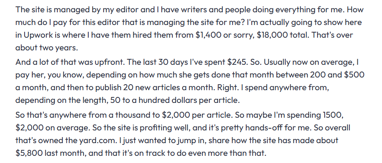Click the phrase "hundred dollars per article"
The height and width of the screenshot is (163, 382).
coord(189,100)
